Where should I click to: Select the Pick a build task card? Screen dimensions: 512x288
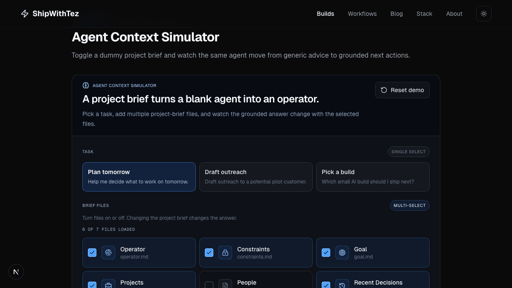[x=373, y=177]
